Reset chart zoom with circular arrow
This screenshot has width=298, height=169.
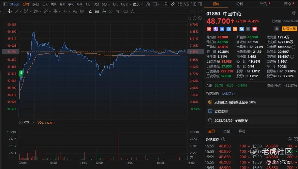[x=190, y=18]
